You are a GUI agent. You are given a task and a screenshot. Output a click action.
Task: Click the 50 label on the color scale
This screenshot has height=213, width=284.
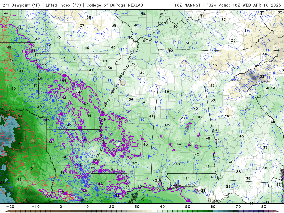click(x=188, y=207)
